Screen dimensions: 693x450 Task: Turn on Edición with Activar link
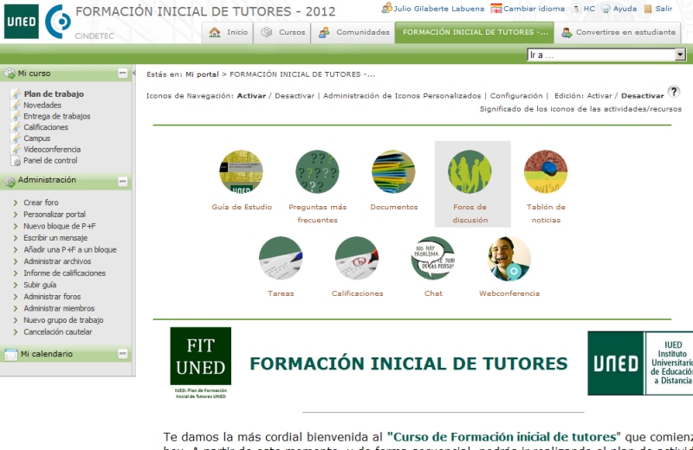point(599,96)
